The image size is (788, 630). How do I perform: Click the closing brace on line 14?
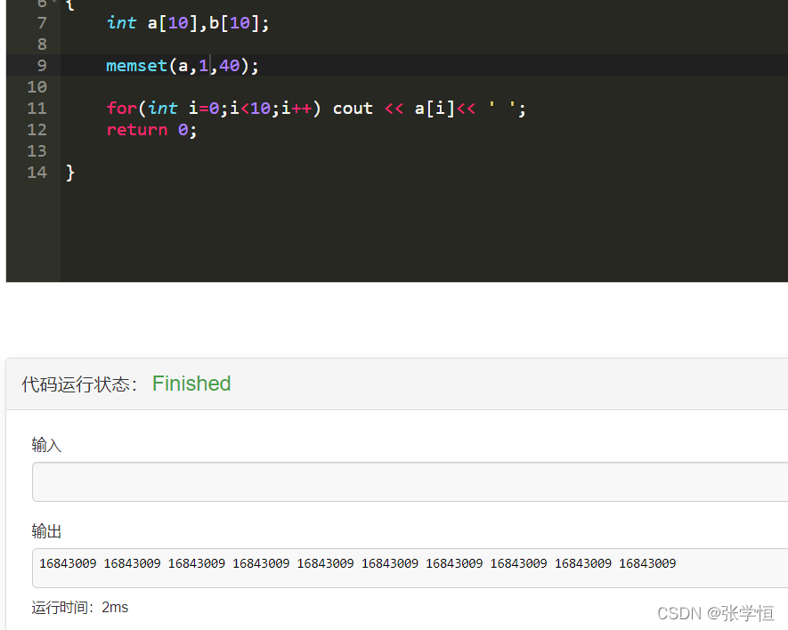[x=70, y=173]
